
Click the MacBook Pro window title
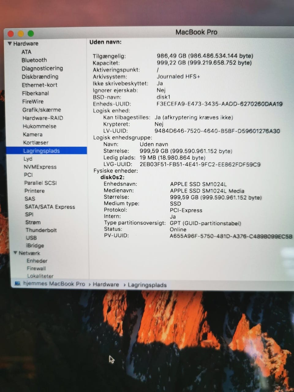click(196, 32)
